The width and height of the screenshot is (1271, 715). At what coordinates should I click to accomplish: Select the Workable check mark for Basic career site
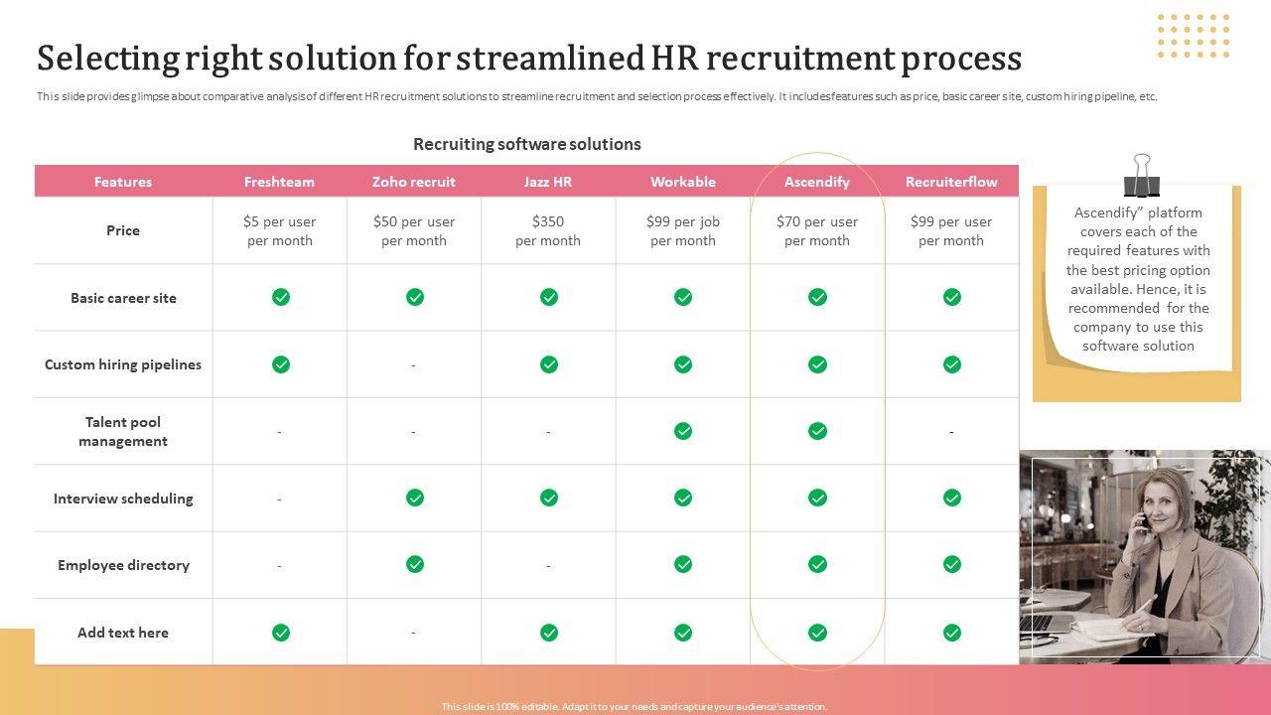pyautogui.click(x=683, y=297)
